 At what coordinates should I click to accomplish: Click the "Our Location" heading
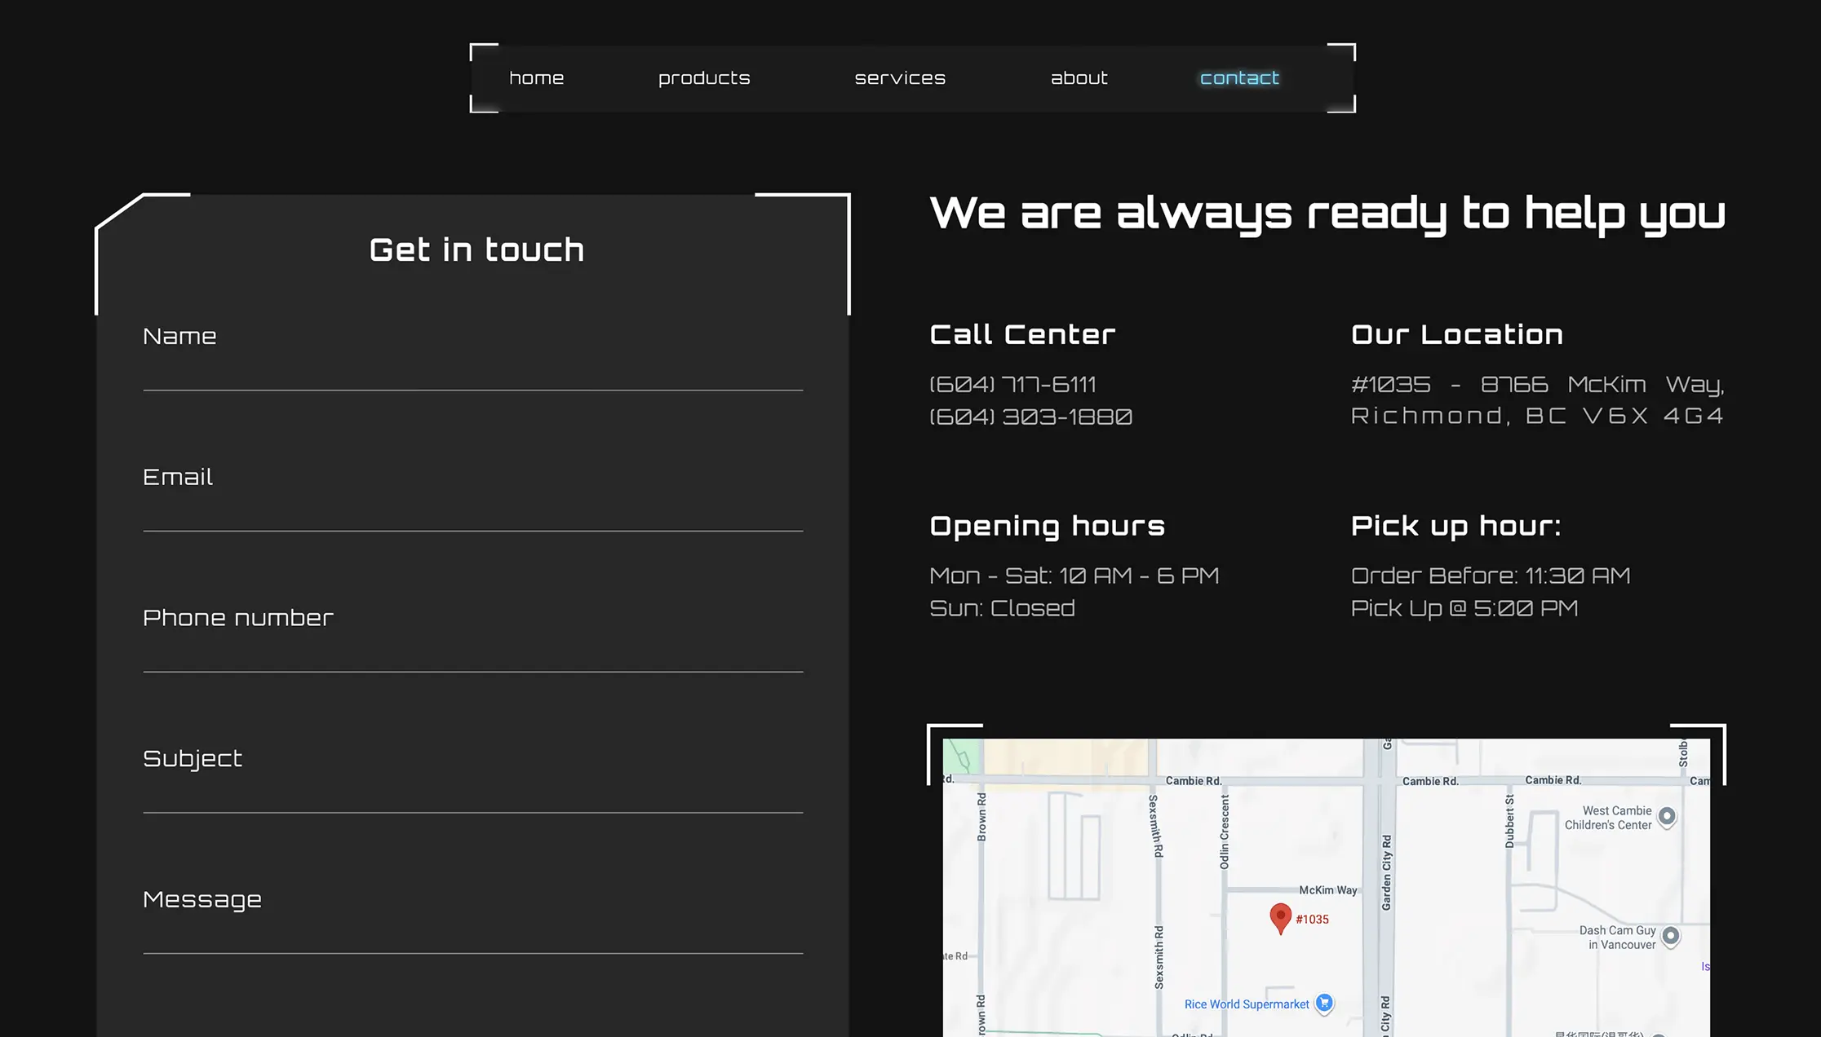[1457, 334]
